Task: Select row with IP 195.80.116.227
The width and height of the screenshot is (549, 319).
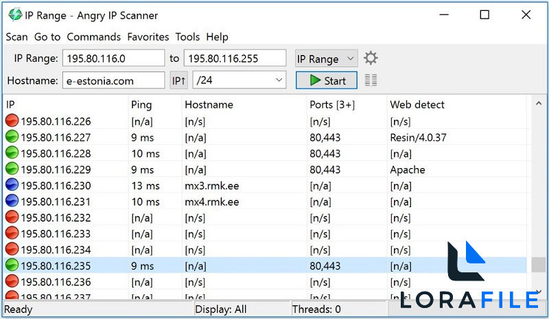Action: pos(265,137)
